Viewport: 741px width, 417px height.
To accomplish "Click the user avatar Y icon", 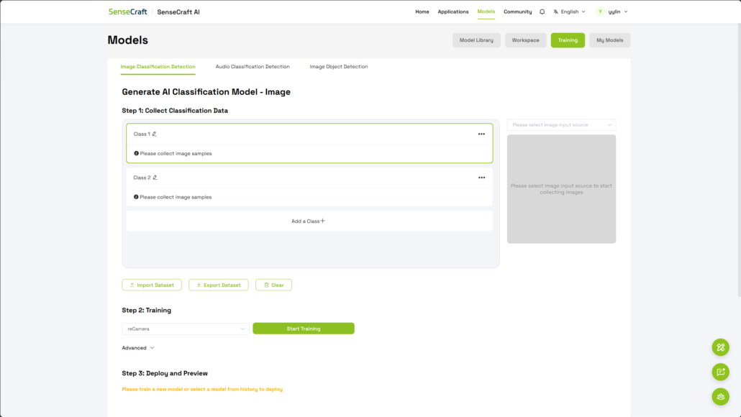I will tap(600, 12).
